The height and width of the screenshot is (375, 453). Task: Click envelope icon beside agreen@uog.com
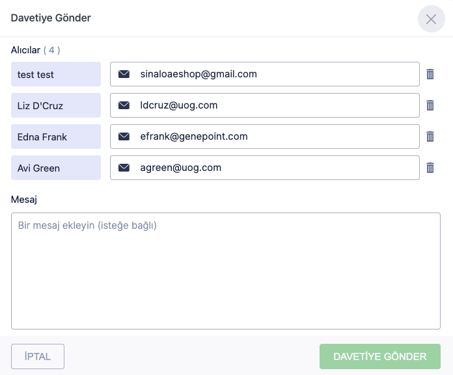pyautogui.click(x=124, y=168)
